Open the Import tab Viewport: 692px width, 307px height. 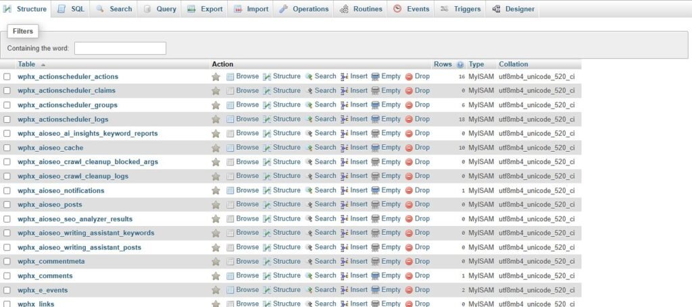251,9
